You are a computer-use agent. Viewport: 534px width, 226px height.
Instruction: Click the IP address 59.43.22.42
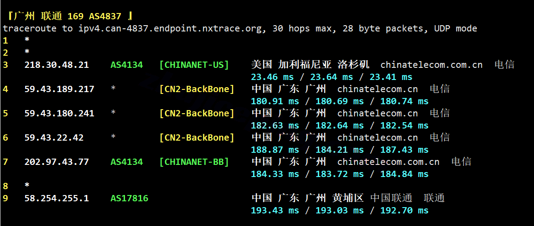pos(54,137)
